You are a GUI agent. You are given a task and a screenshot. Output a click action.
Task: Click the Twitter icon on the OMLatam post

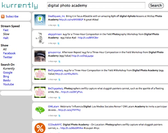59,116
